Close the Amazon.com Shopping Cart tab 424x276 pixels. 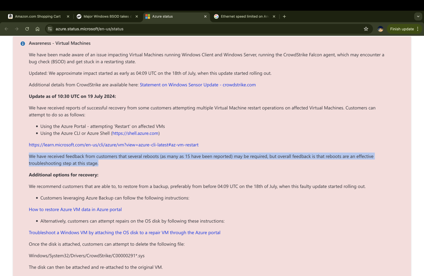pyautogui.click(x=68, y=16)
